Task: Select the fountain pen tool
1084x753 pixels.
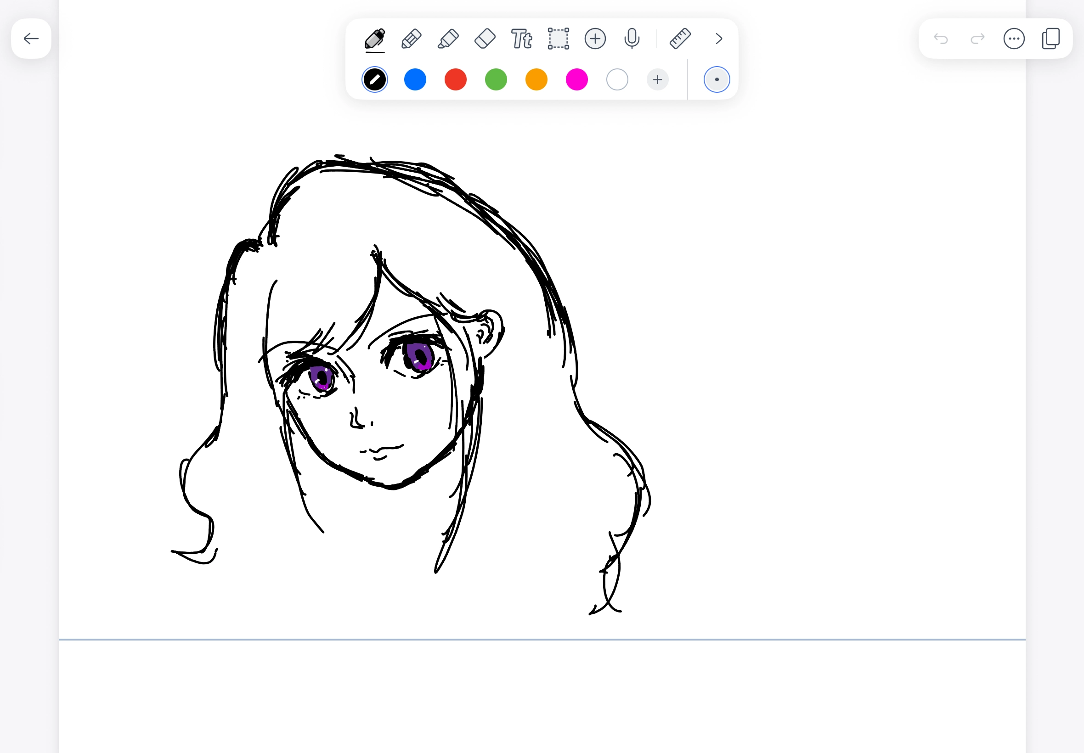Action: coord(375,39)
